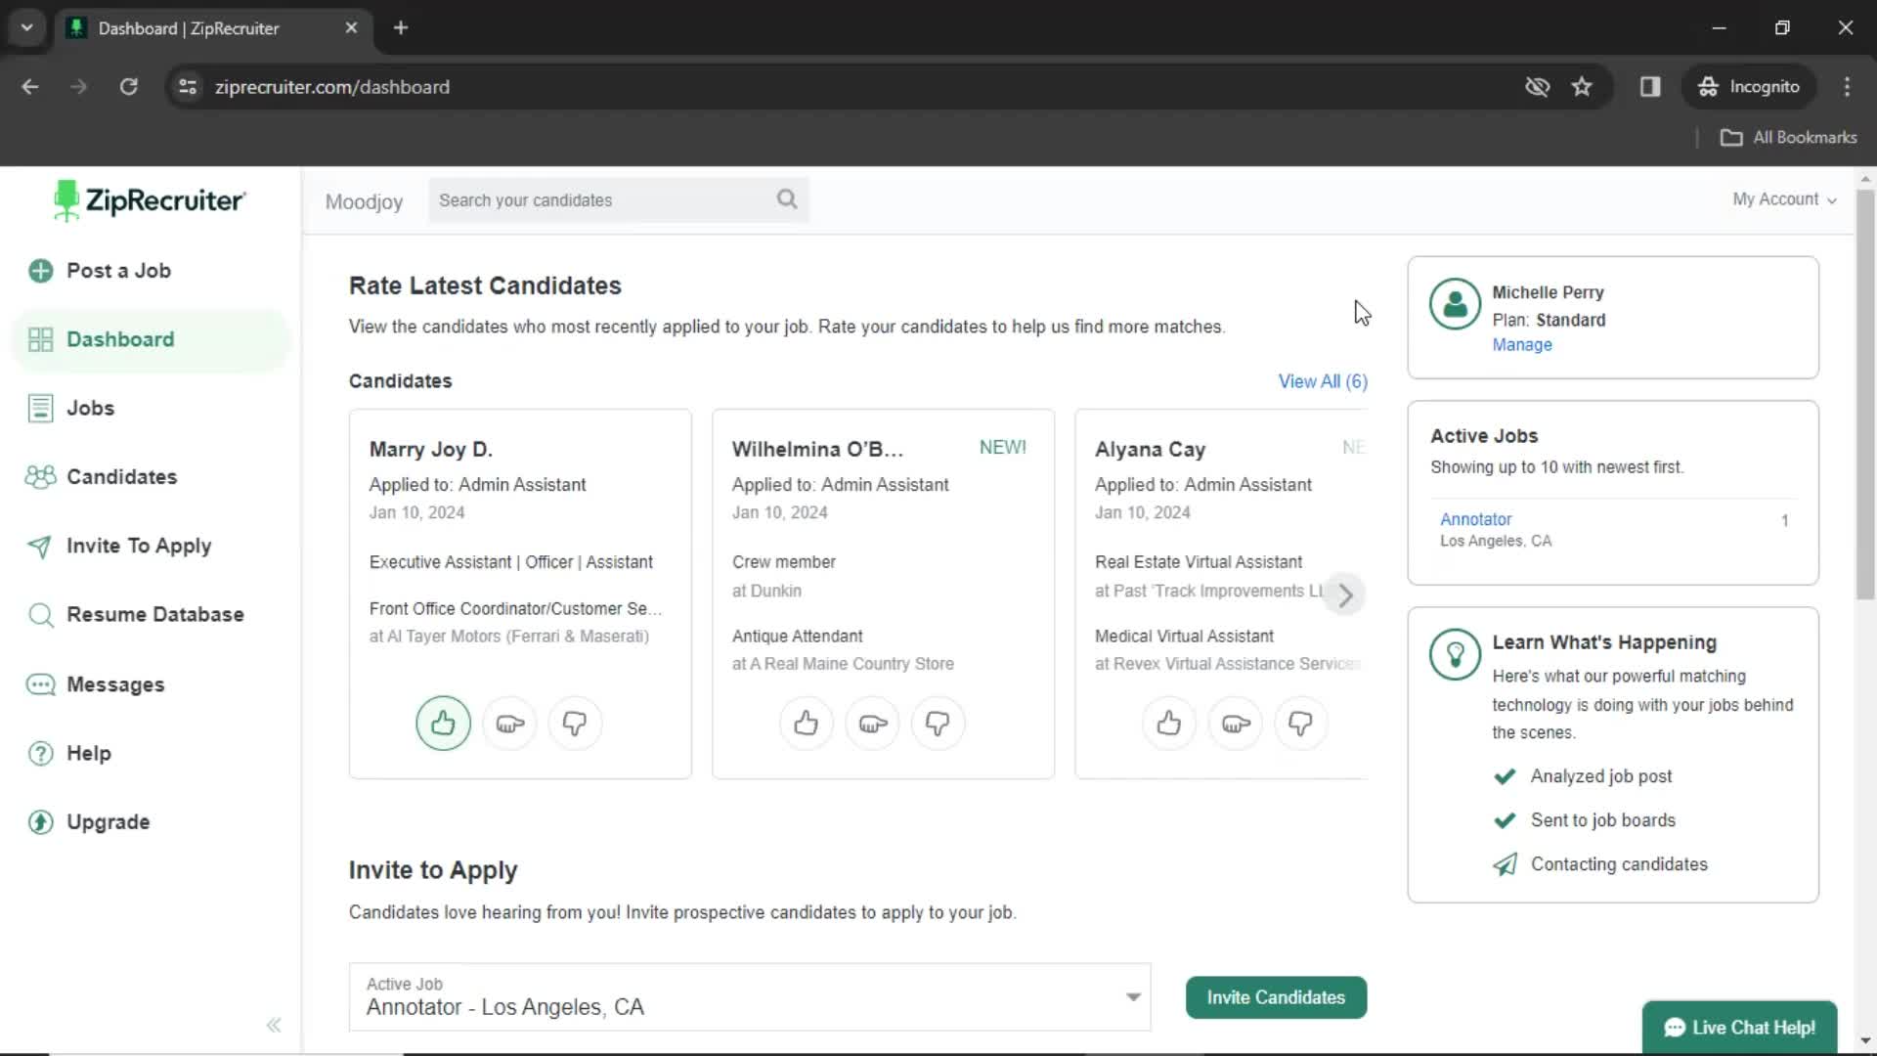Click the maybe/sideways thumb icon for Alyana Cay
Image resolution: width=1877 pixels, height=1056 pixels.
1235,724
